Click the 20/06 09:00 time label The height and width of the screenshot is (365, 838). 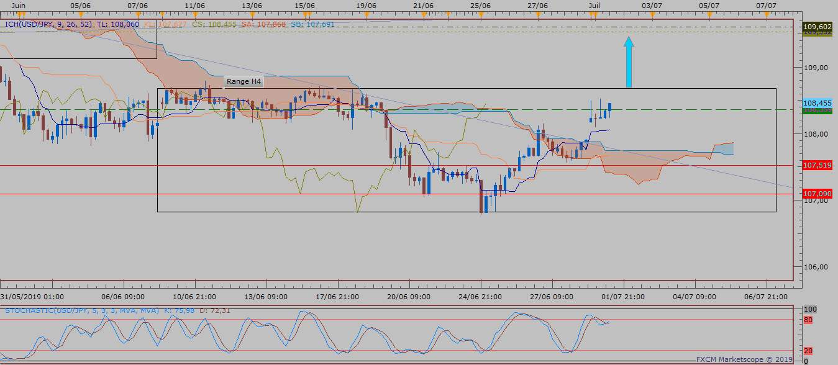click(409, 297)
